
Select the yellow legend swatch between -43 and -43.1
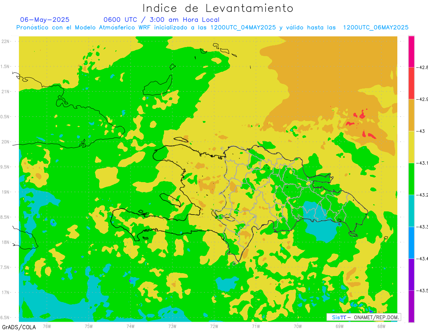point(411,147)
